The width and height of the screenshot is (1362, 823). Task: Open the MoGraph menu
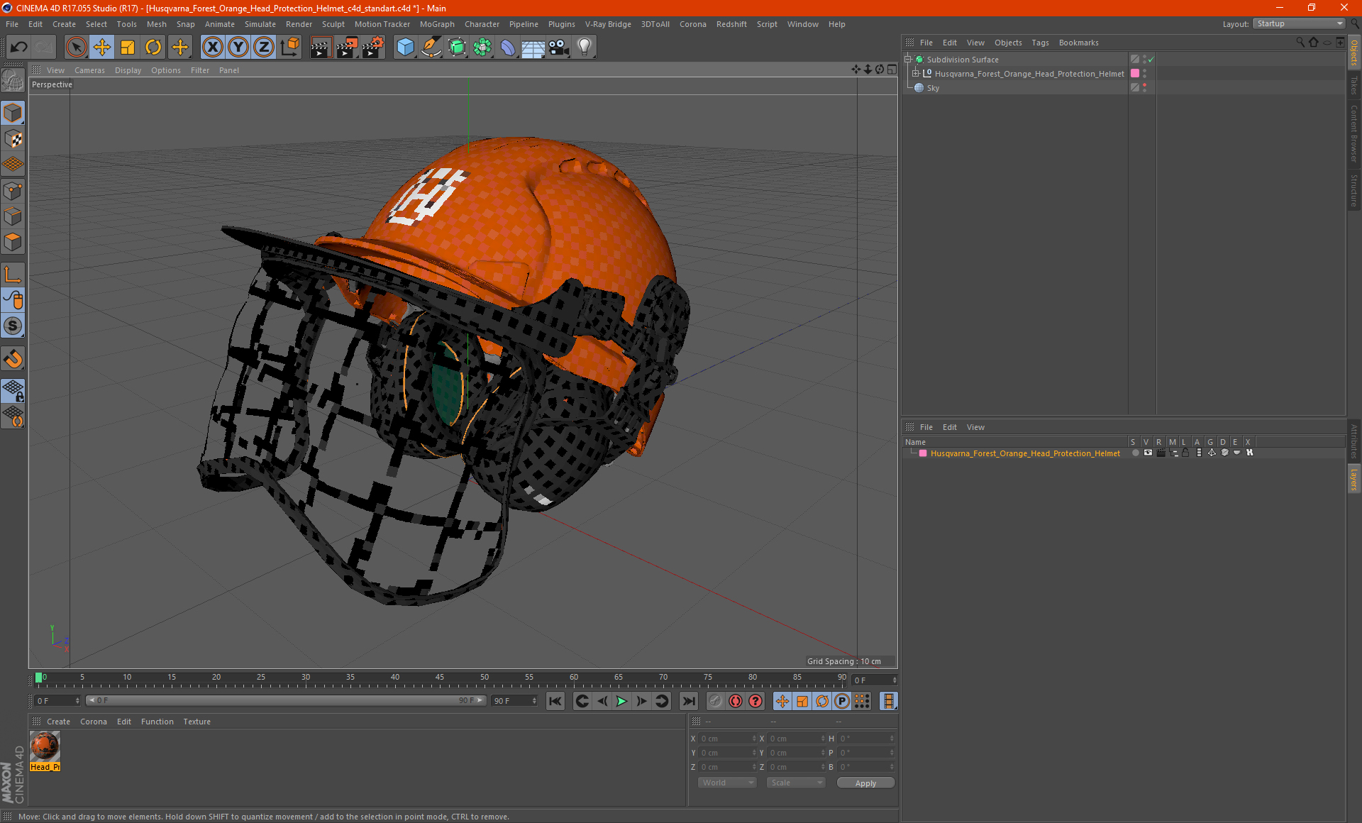click(437, 24)
